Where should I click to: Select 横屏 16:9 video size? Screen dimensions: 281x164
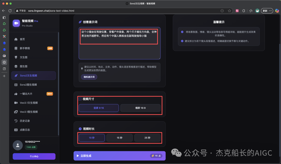(140, 108)
